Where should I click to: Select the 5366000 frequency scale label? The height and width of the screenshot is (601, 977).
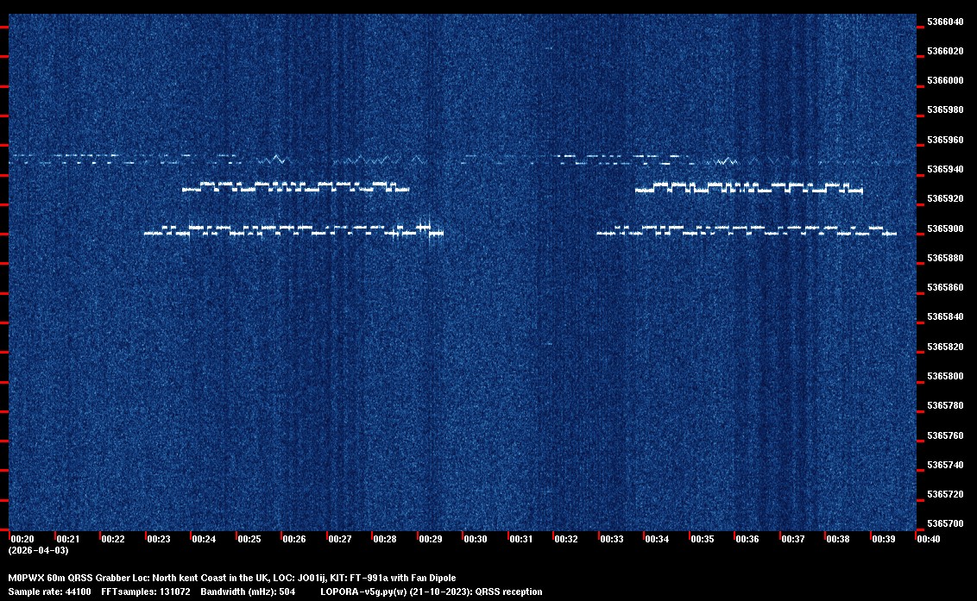click(944, 81)
